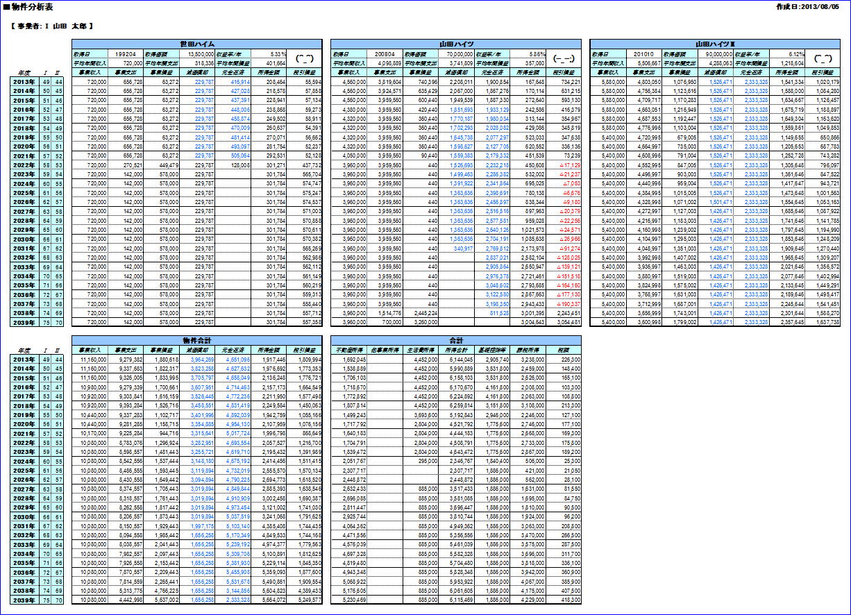Select the 基礎控除等 column header

click(x=492, y=350)
